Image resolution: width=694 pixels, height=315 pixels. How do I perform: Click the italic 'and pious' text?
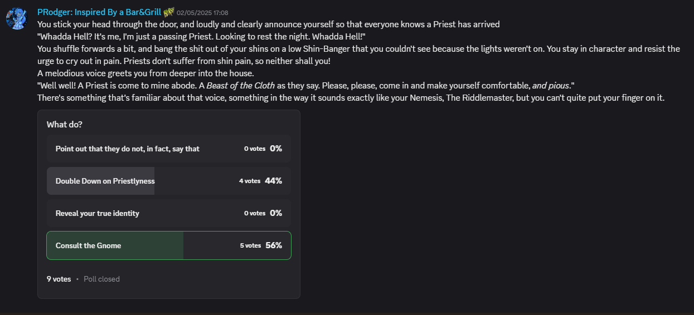point(551,86)
